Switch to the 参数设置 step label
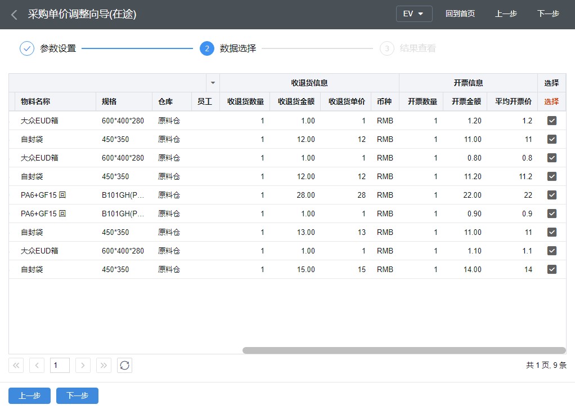 [x=58, y=48]
